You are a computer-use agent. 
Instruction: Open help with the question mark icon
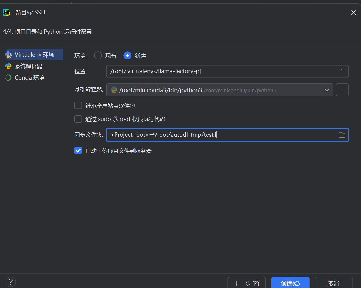pos(11,282)
